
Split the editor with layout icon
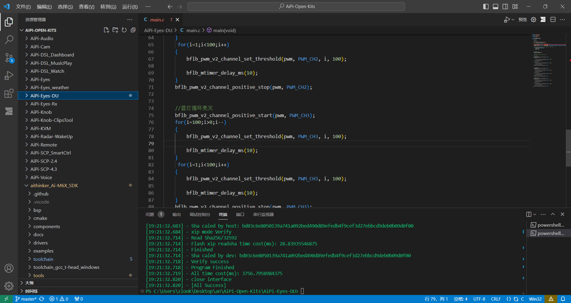(x=553, y=20)
